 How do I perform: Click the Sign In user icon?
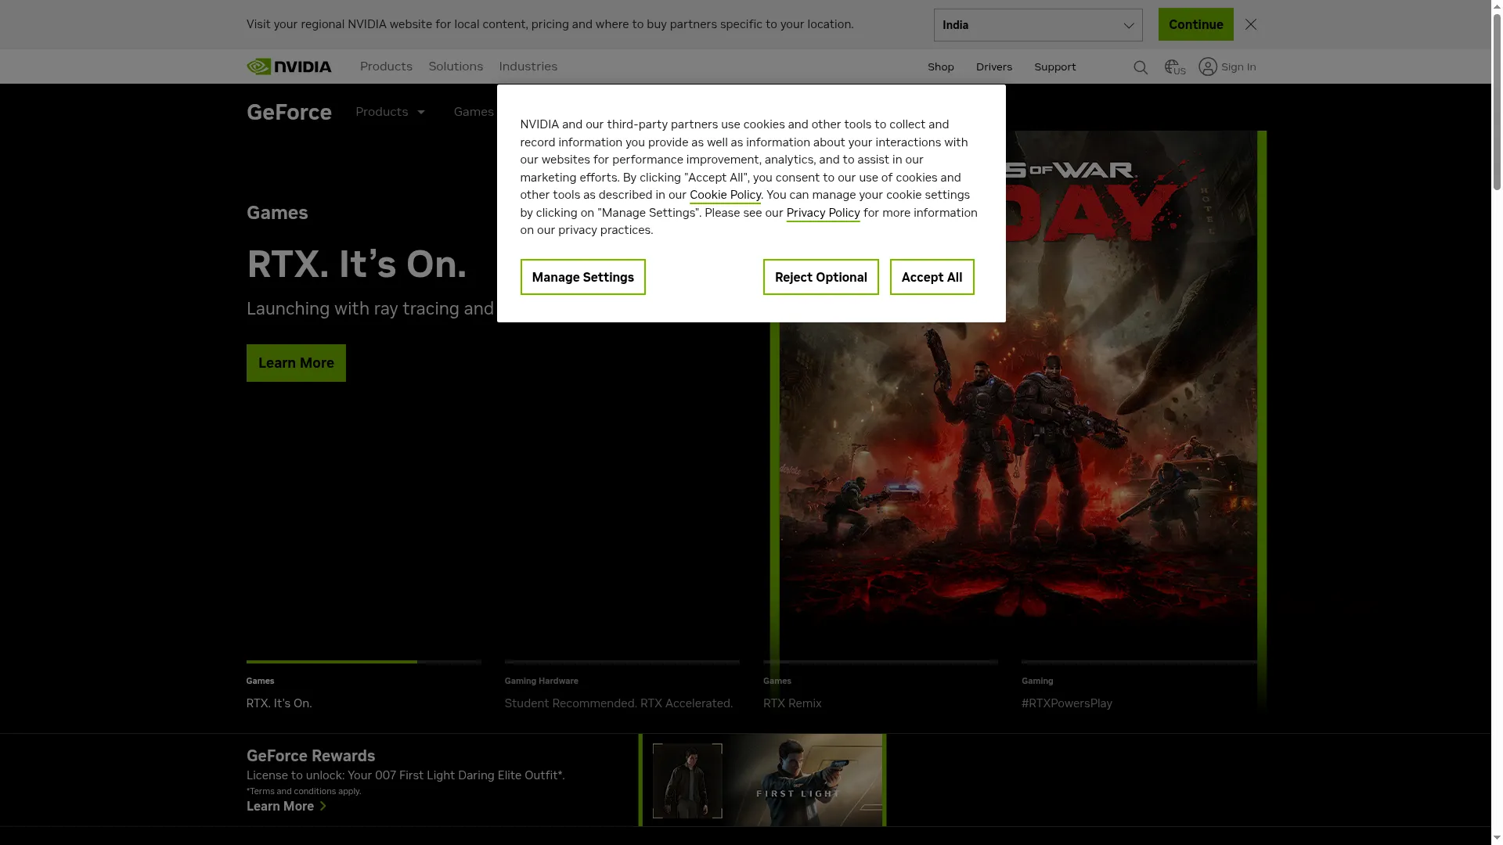pos(1208,67)
